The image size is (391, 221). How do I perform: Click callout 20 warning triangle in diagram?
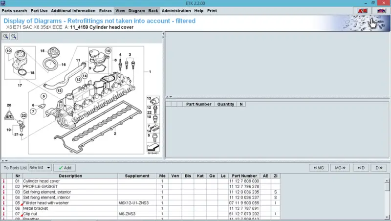click(9, 115)
